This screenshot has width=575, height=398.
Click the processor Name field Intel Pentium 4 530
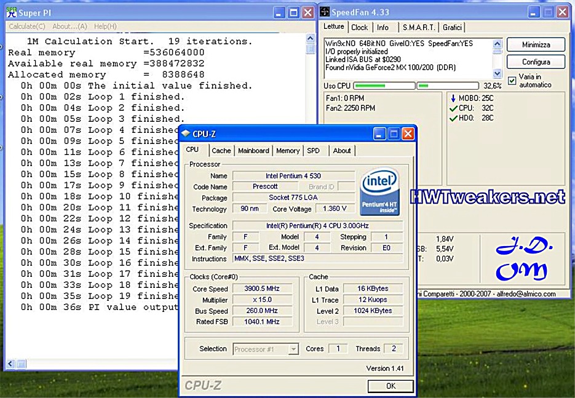click(x=293, y=176)
